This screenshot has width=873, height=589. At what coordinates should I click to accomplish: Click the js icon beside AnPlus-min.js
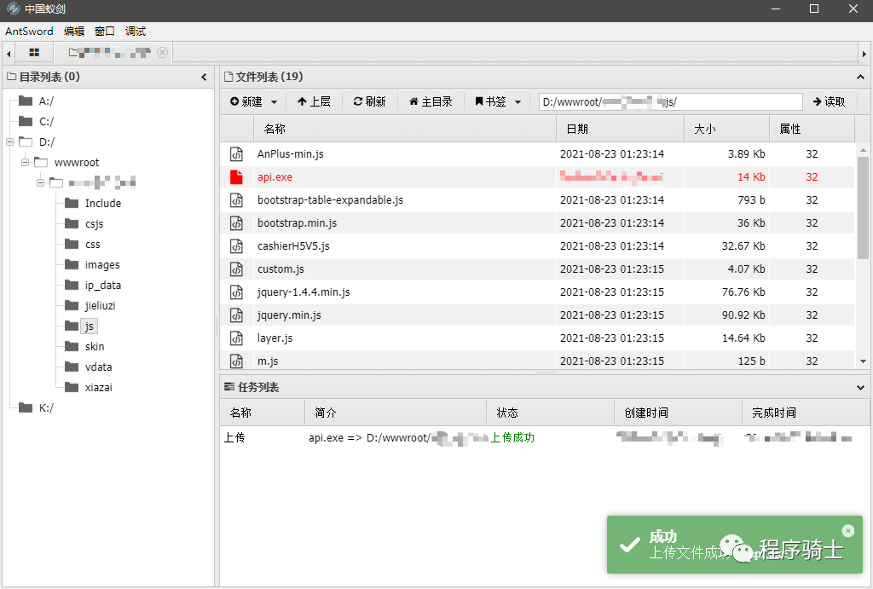[x=236, y=154]
